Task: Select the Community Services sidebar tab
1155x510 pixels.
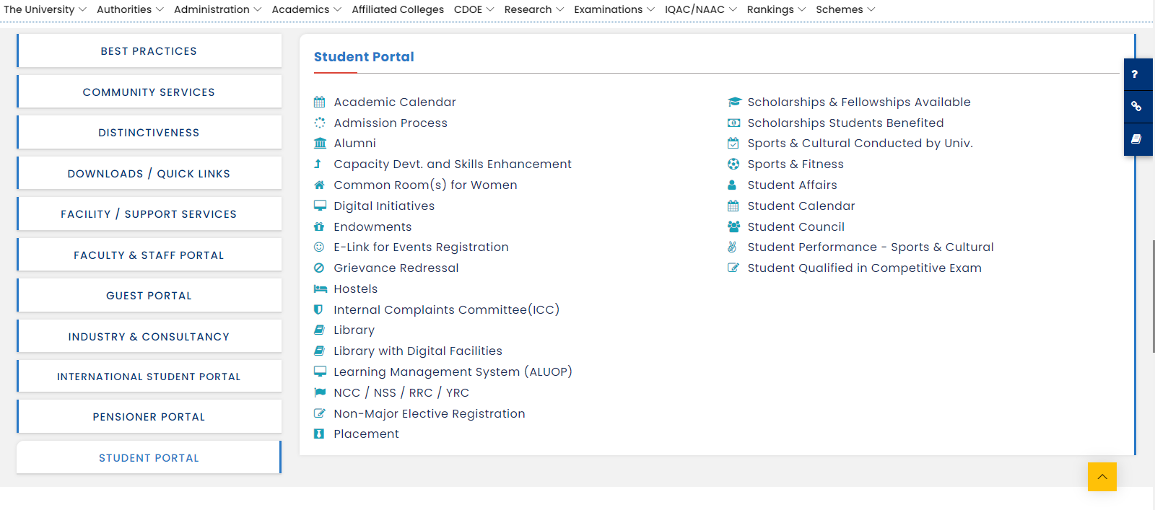Action: pos(149,92)
